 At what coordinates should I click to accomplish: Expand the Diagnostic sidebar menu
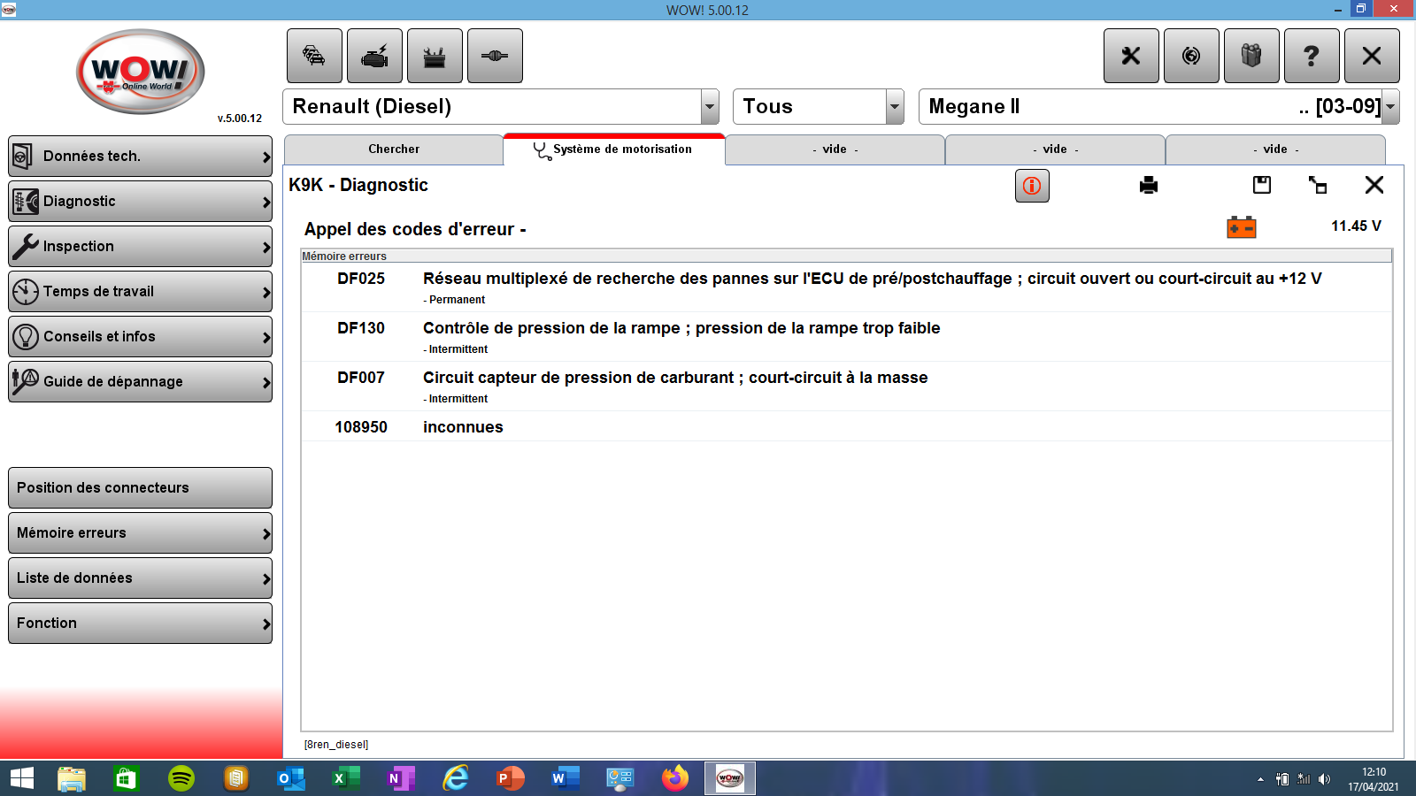tap(140, 202)
